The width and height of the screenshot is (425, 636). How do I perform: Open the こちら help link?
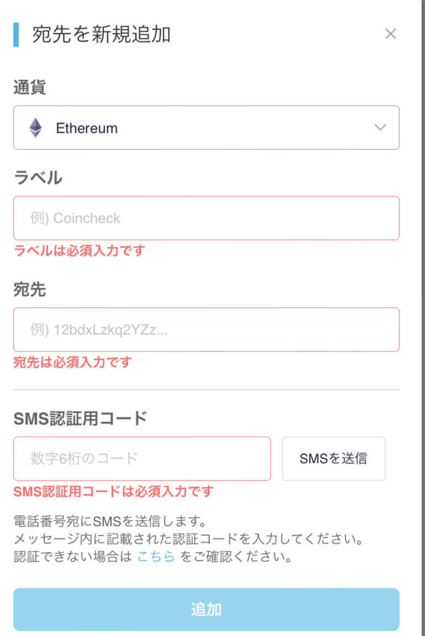pos(156,556)
